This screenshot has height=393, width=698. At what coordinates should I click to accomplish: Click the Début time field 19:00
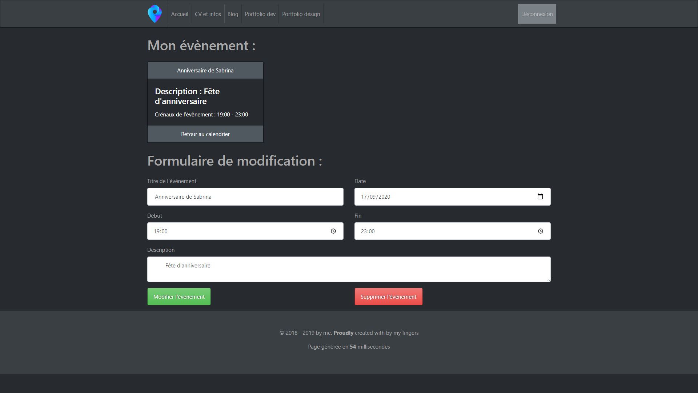236,231
